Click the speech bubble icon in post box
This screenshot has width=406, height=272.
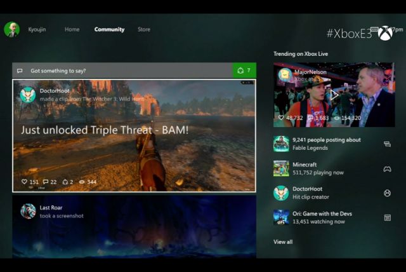(20, 71)
